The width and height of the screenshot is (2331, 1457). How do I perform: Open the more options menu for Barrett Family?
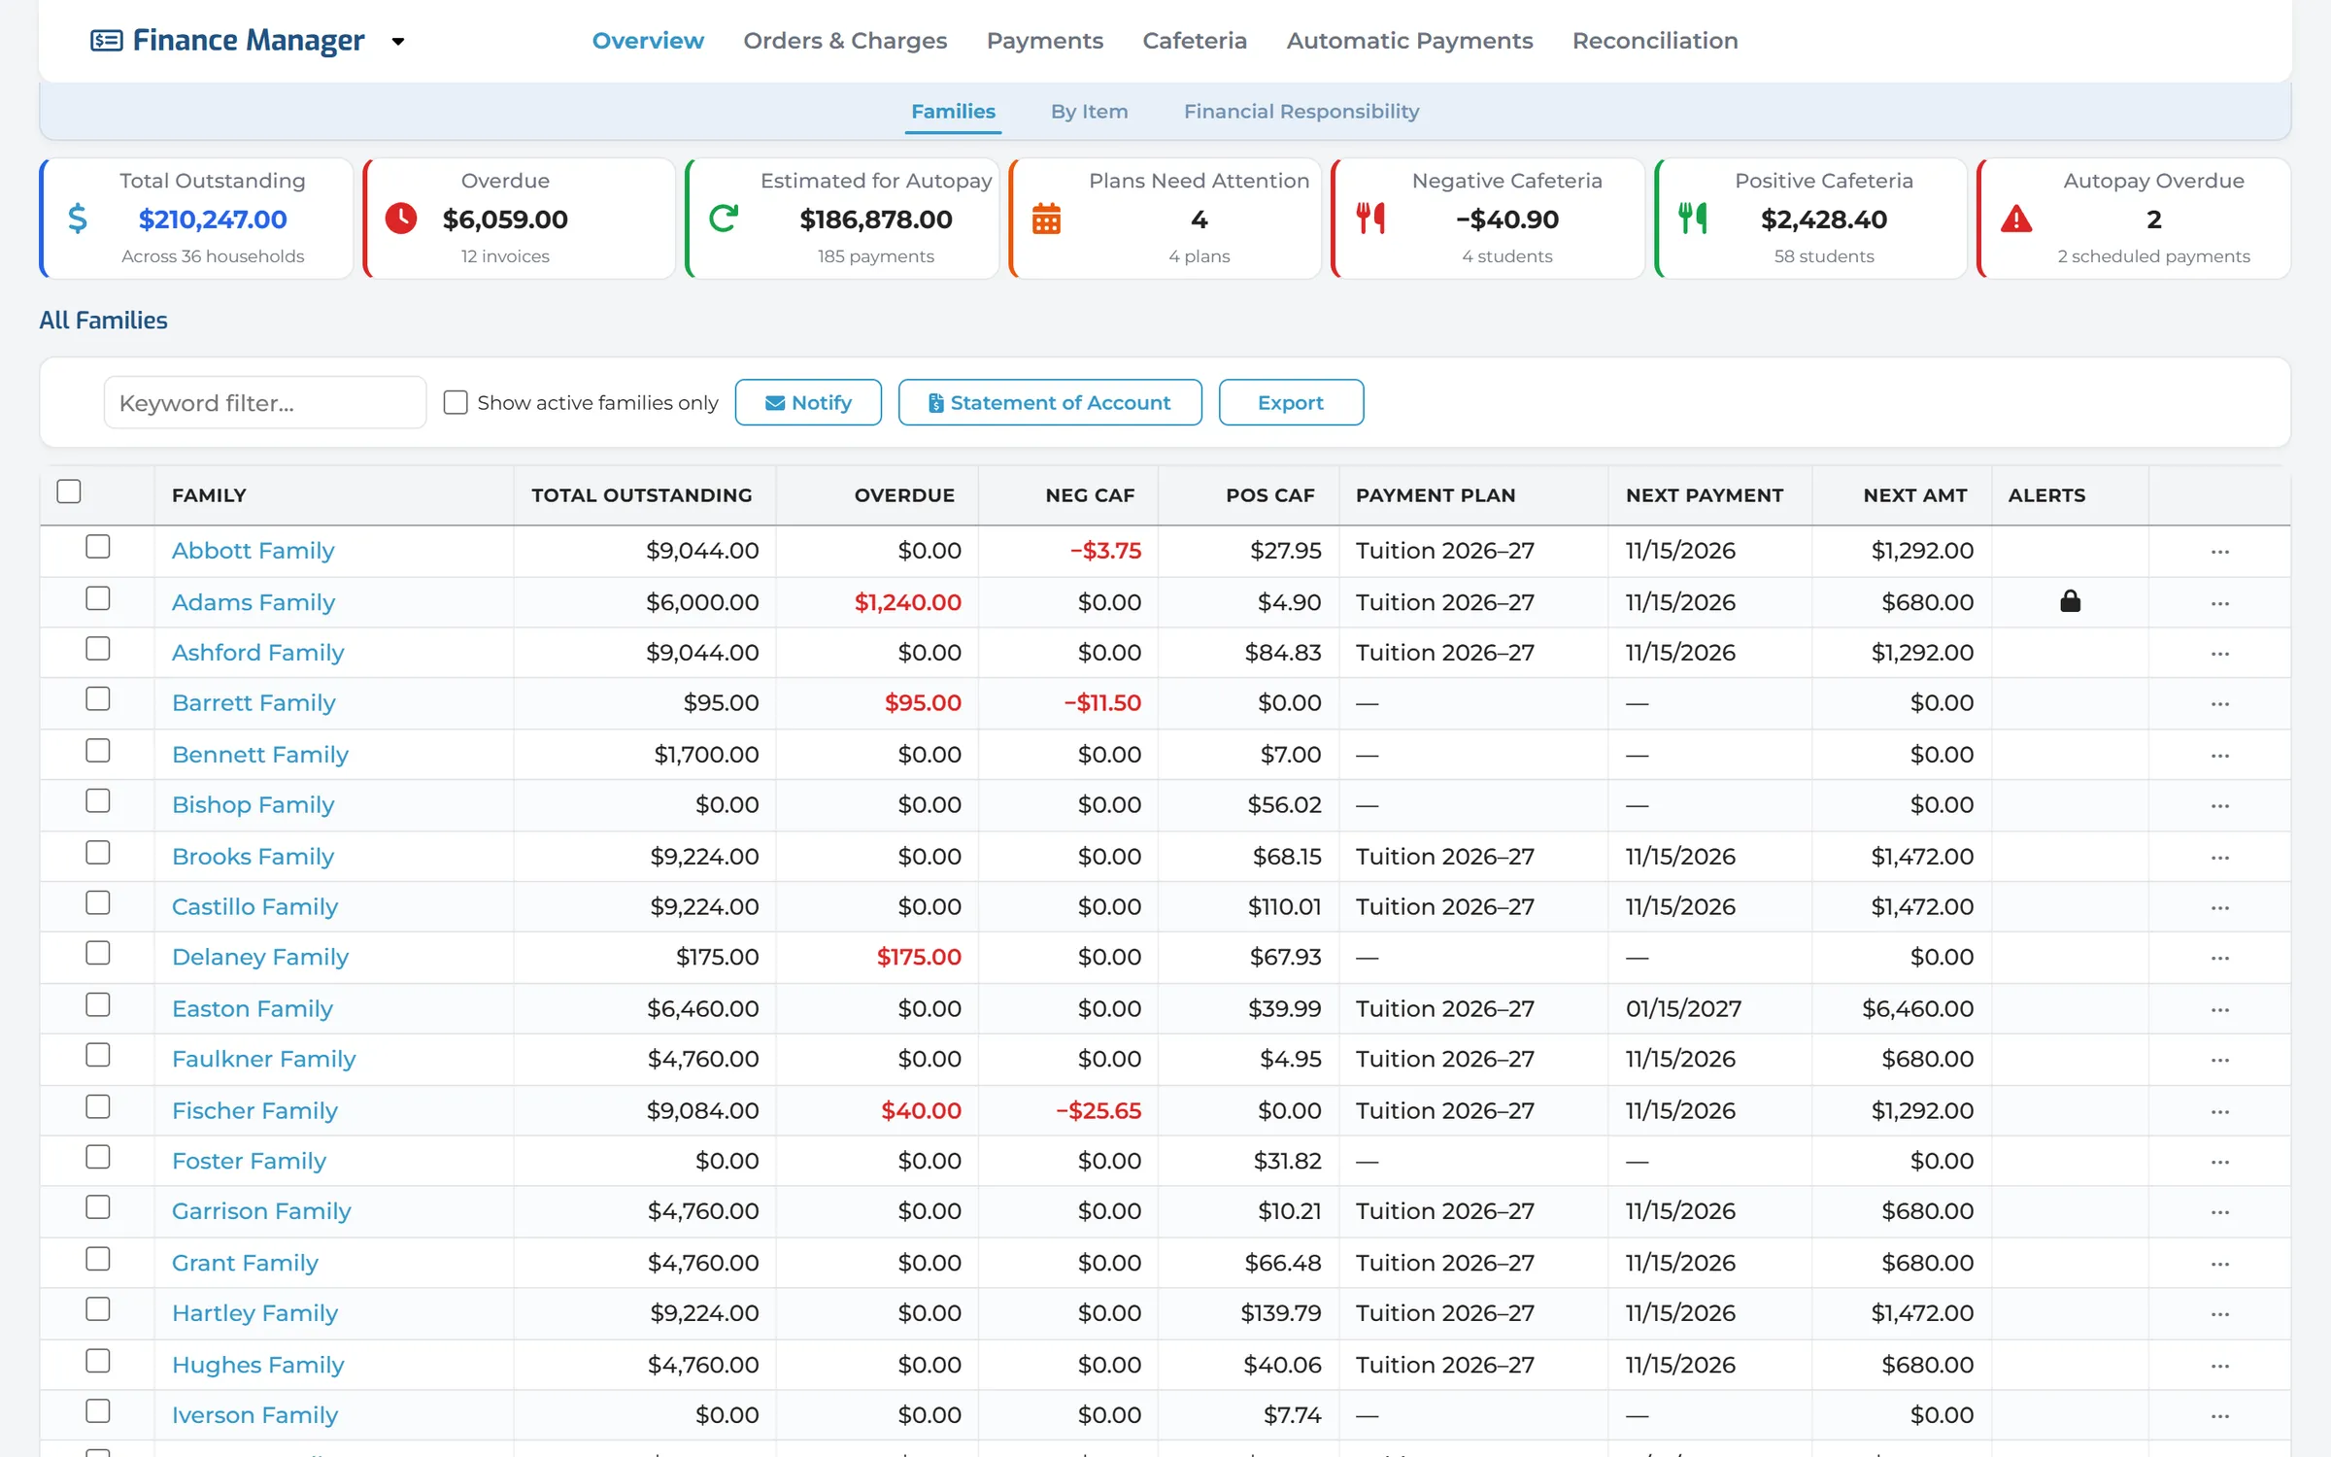tap(2220, 703)
